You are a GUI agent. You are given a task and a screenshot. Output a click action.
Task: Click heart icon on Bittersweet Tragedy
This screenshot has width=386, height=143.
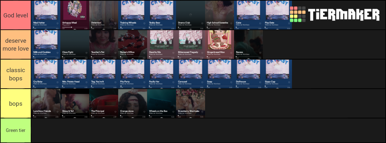click(202, 53)
